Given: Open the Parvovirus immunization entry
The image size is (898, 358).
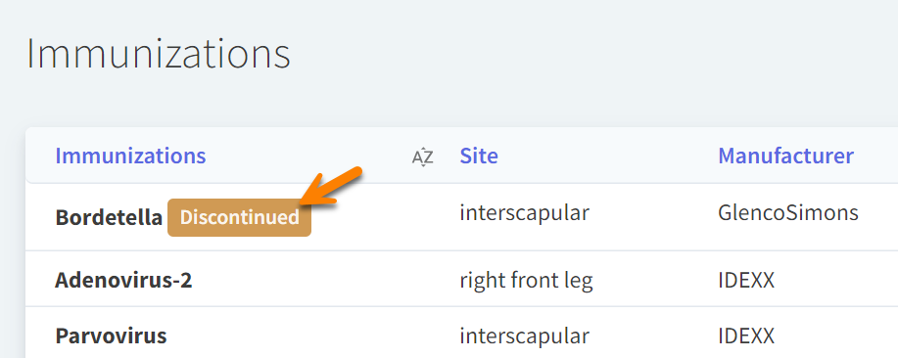Looking at the screenshot, I should 111,336.
